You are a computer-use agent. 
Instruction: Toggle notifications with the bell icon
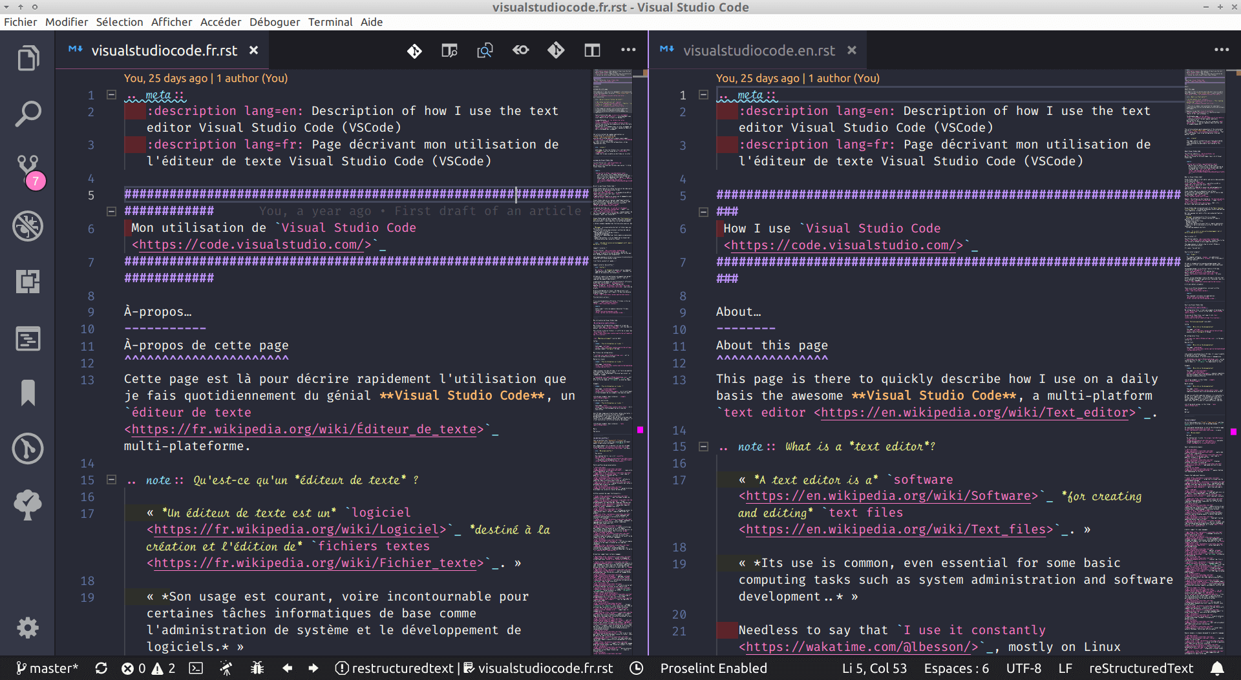pyautogui.click(x=1217, y=668)
